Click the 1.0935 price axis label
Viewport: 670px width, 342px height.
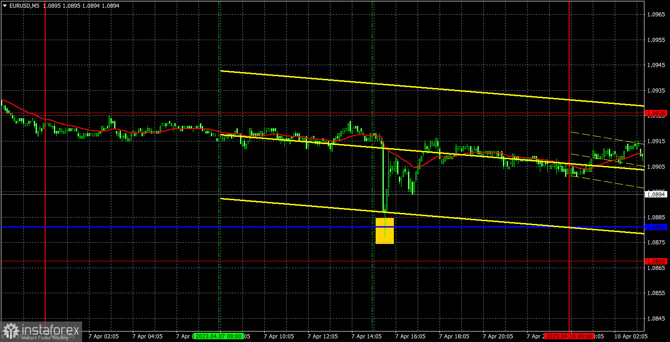(656, 91)
